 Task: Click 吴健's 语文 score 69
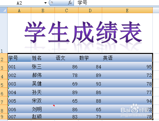67,84
